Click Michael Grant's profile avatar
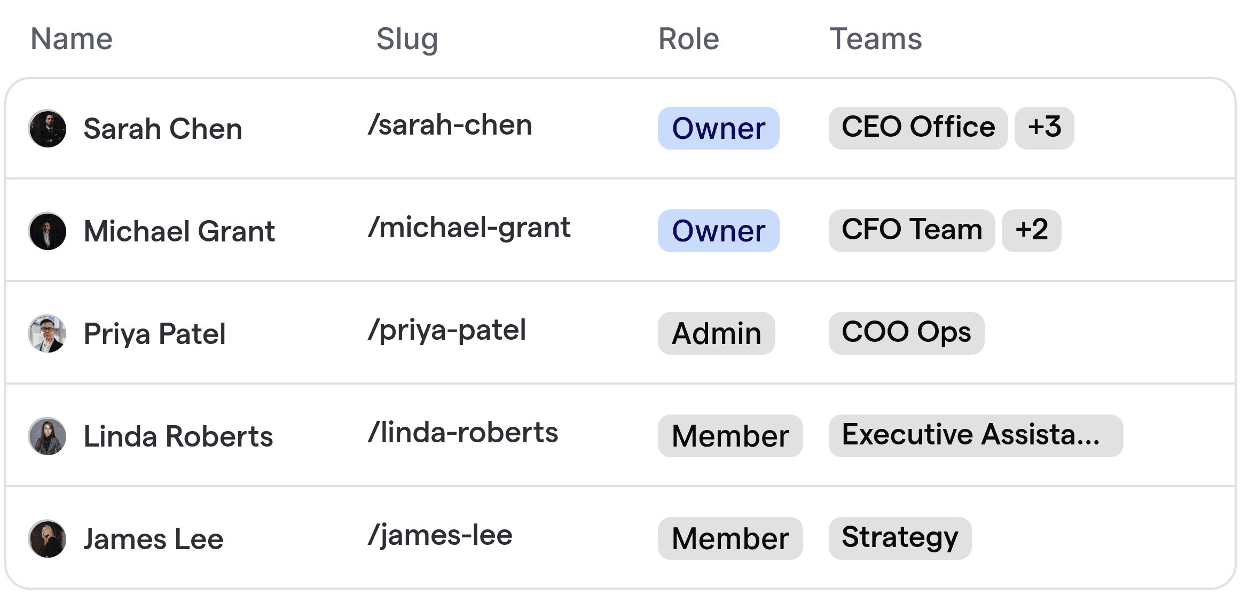 point(47,231)
